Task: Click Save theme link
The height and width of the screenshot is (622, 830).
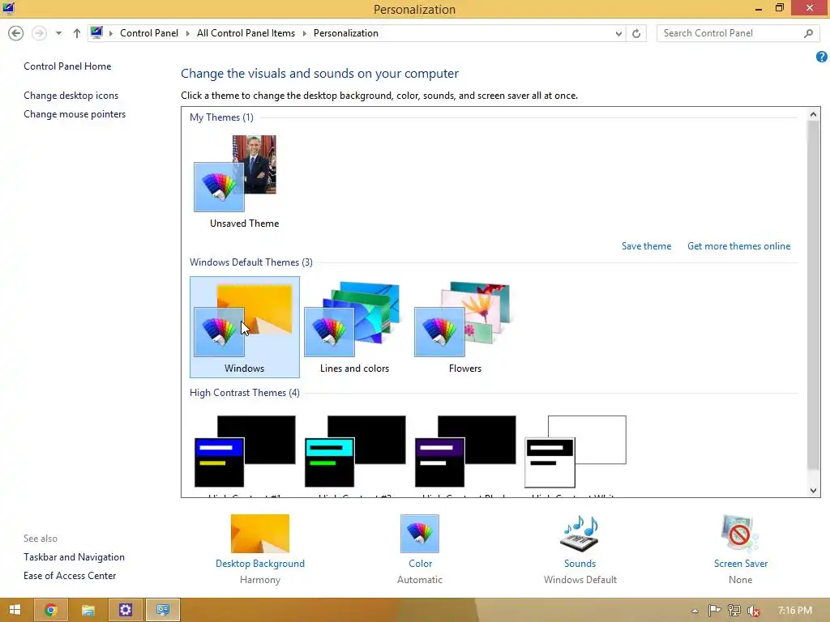Action: 646,246
